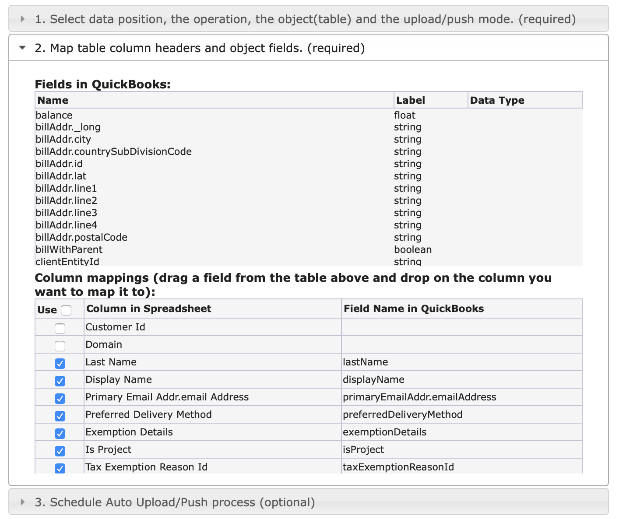Click the lastName mapped field

[x=462, y=362]
